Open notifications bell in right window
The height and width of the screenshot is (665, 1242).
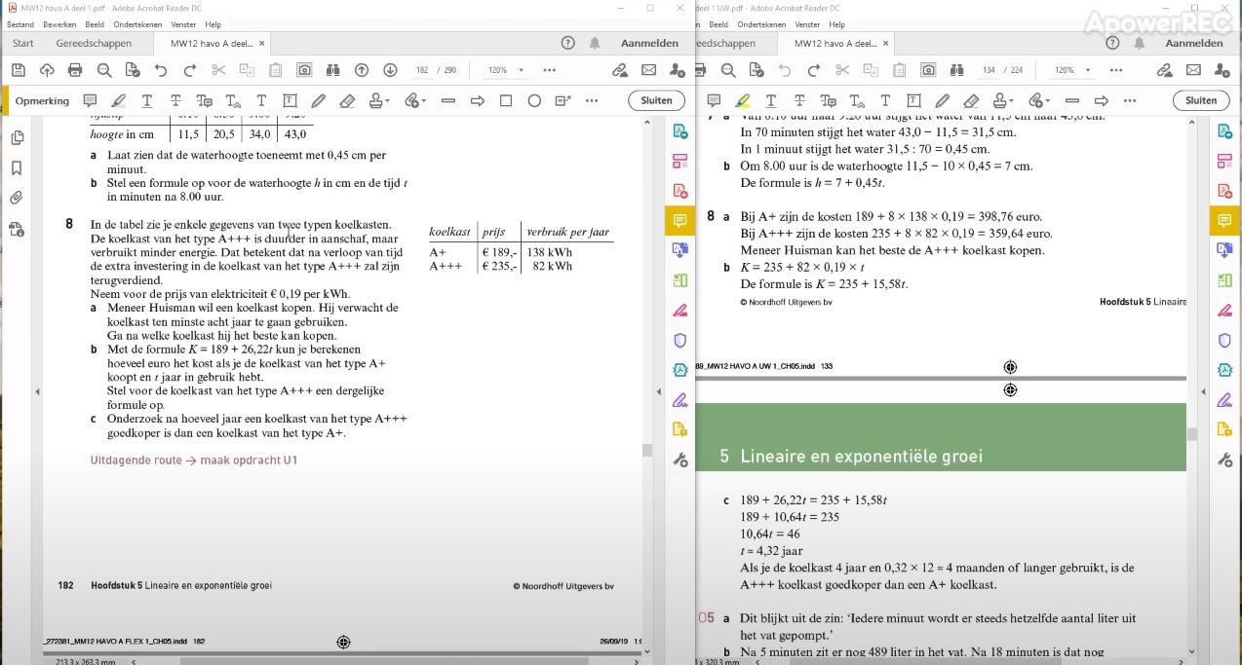pos(1139,44)
